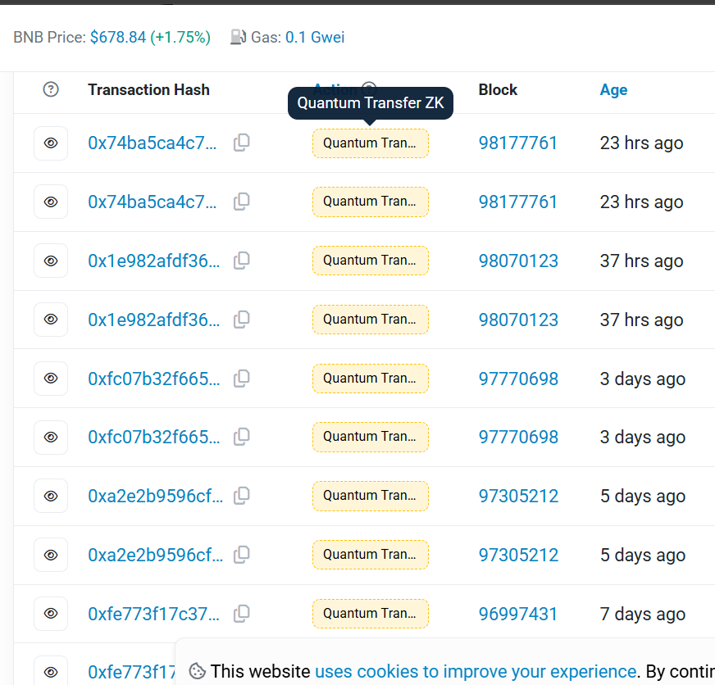Click the Block column header
715x685 pixels.
(498, 90)
